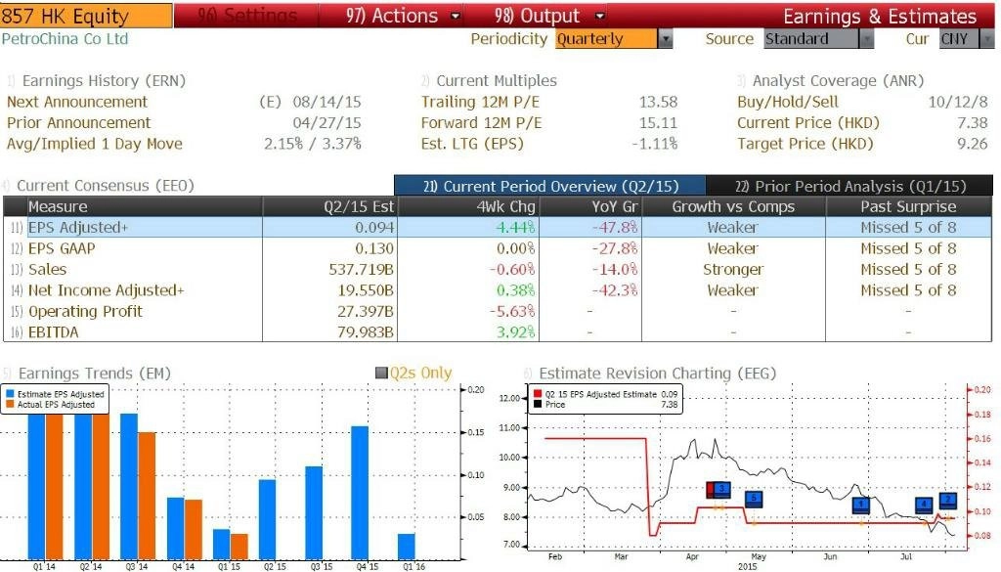Select the EPS Adjusted+ row
Image resolution: width=1001 pixels, height=572 pixels.
tap(498, 227)
